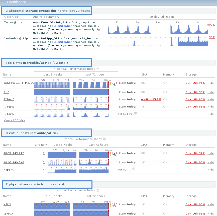Open Details link for NetApp_DC2 event
The width and height of the screenshot is (217, 216).
[x=58, y=49]
